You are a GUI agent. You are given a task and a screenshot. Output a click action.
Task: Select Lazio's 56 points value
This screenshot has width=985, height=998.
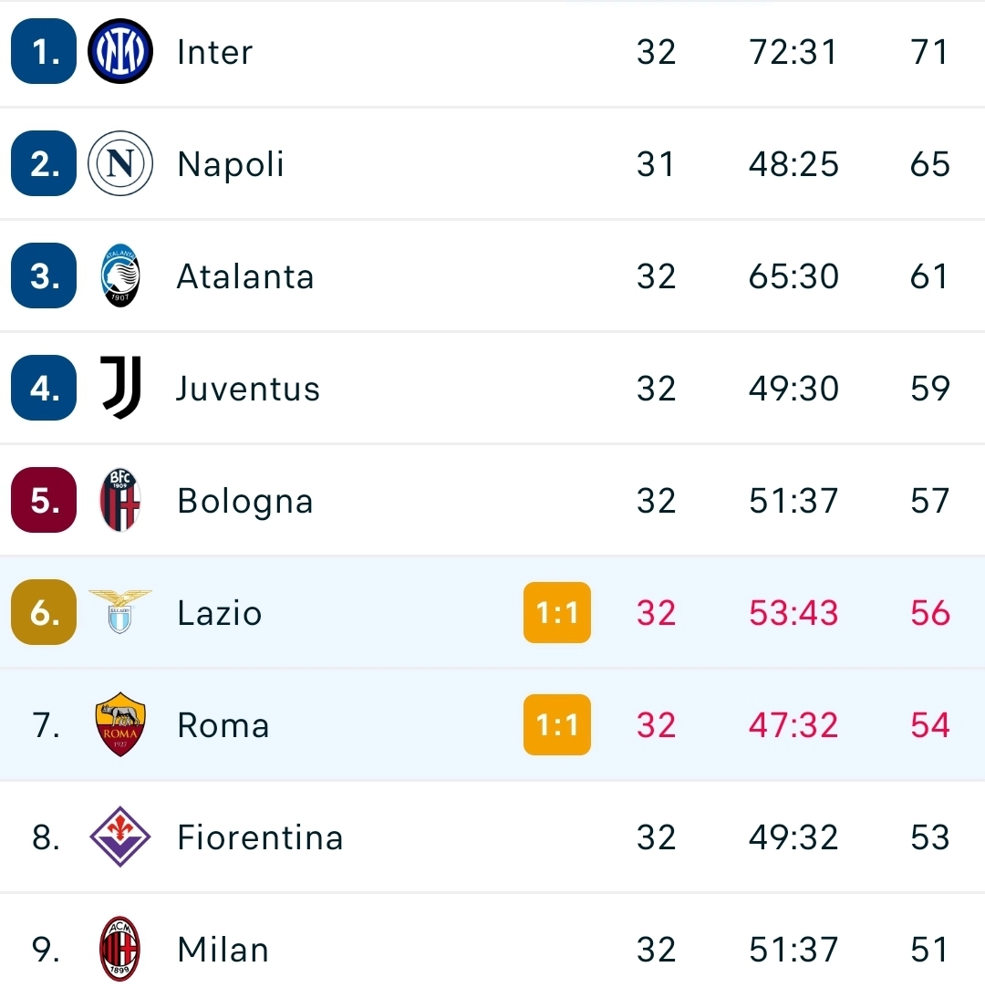pos(929,613)
